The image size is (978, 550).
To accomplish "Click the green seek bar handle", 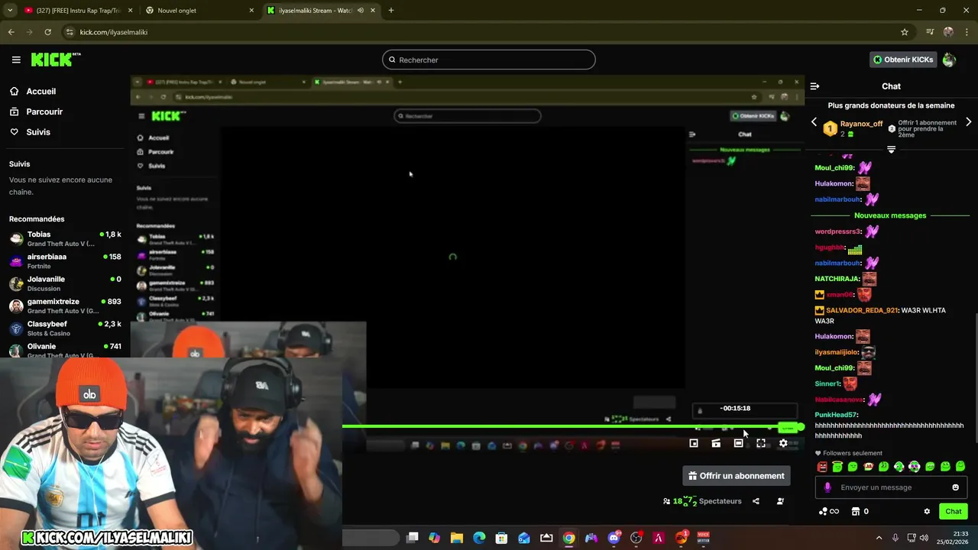I will click(800, 426).
